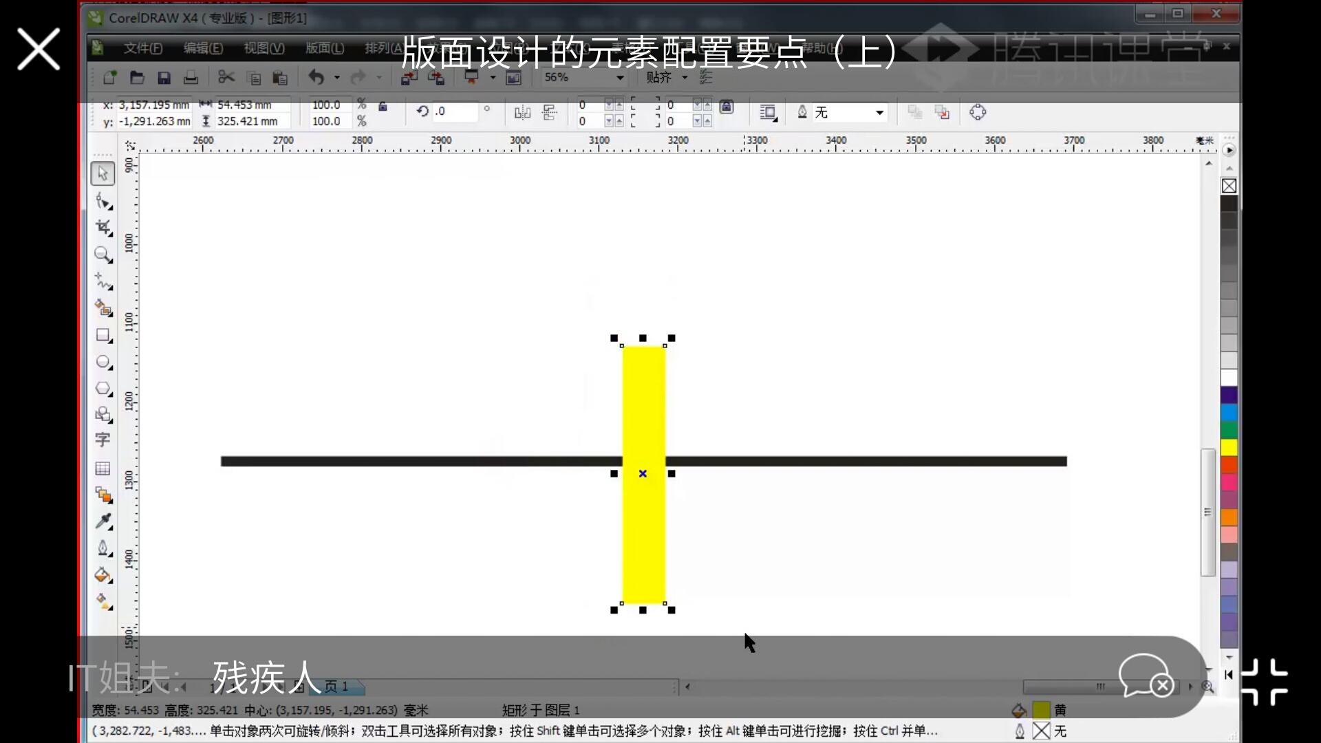Screen dimensions: 1321x743
Task: Open the 编辑(E) menu
Action: (x=203, y=47)
